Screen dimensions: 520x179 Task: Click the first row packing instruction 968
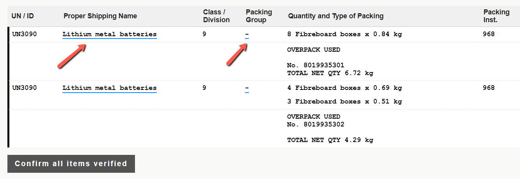pos(489,34)
